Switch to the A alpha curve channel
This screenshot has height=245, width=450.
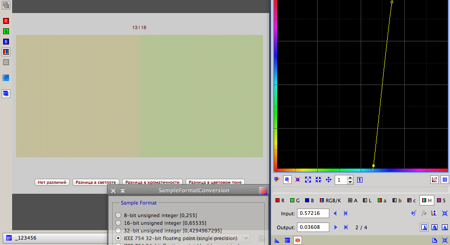[353, 200]
